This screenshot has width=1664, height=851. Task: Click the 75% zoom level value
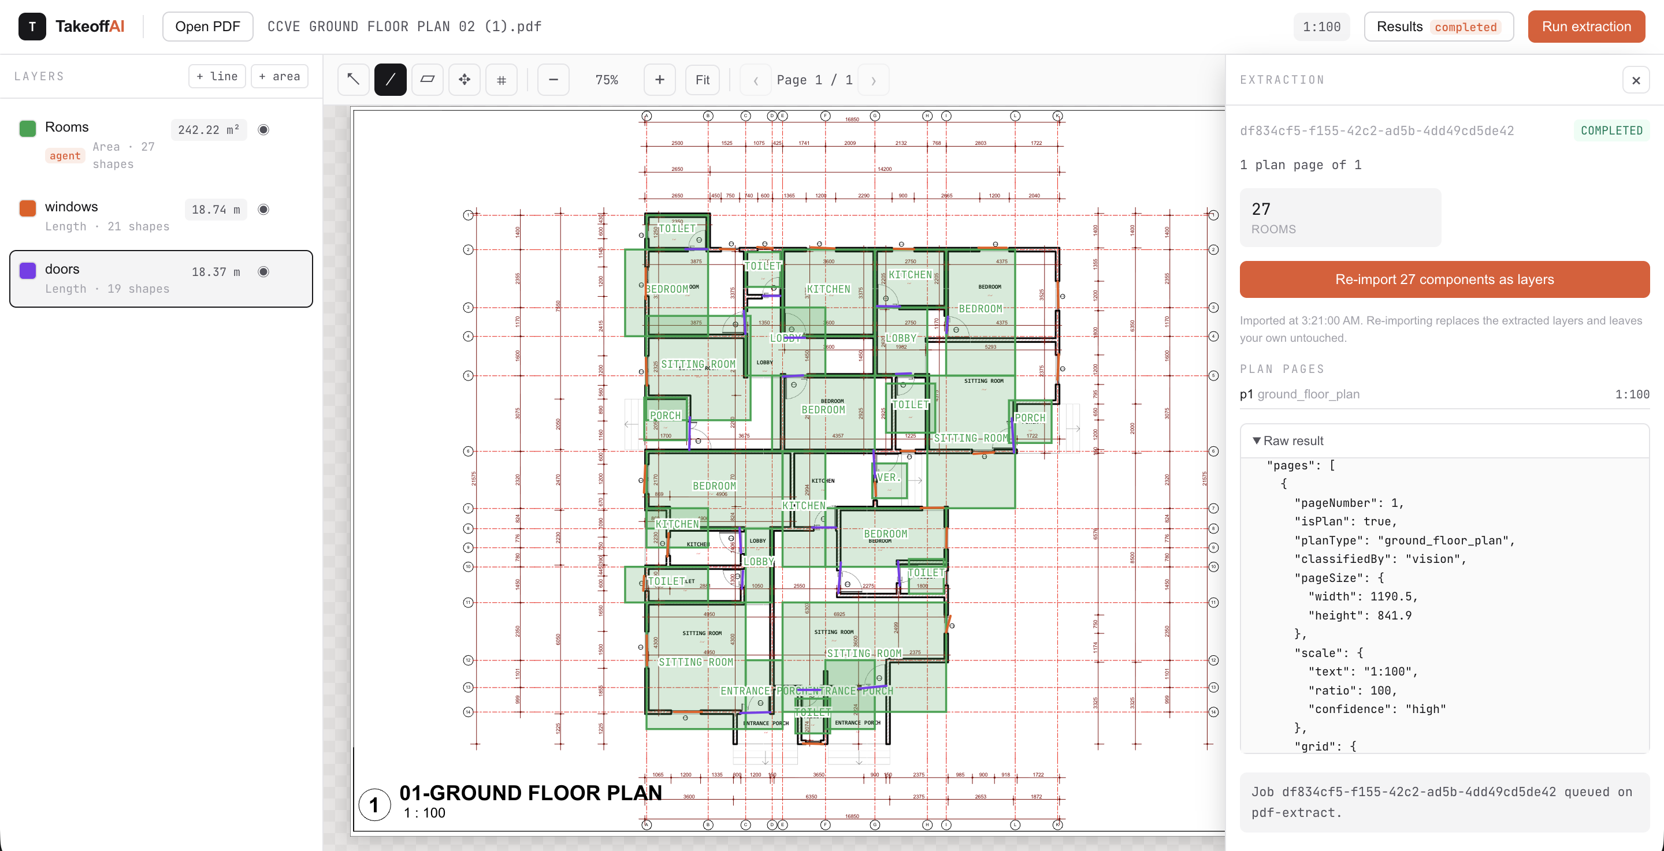pos(607,80)
